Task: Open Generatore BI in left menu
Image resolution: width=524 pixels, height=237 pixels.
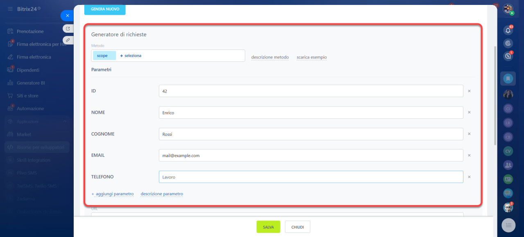Action: 31,83
